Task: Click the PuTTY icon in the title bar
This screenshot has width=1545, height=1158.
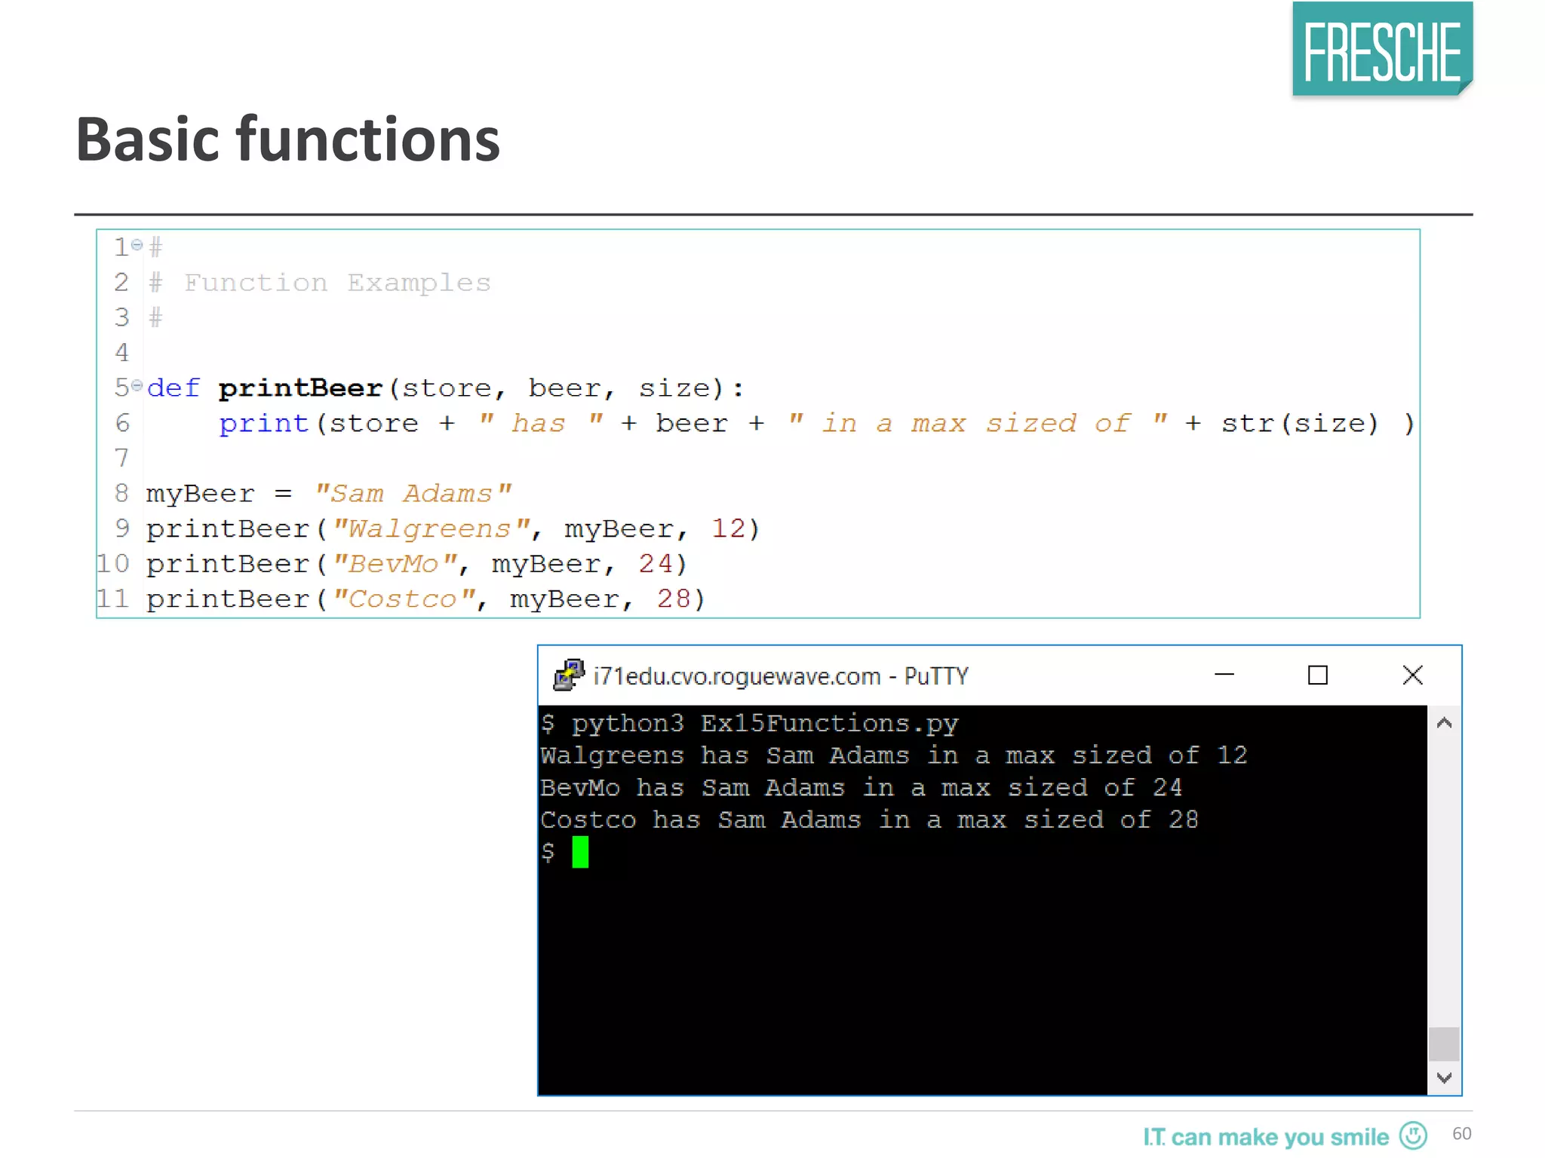Action: pyautogui.click(x=569, y=675)
